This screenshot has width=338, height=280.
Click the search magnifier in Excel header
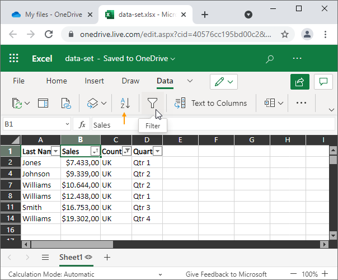(270, 58)
